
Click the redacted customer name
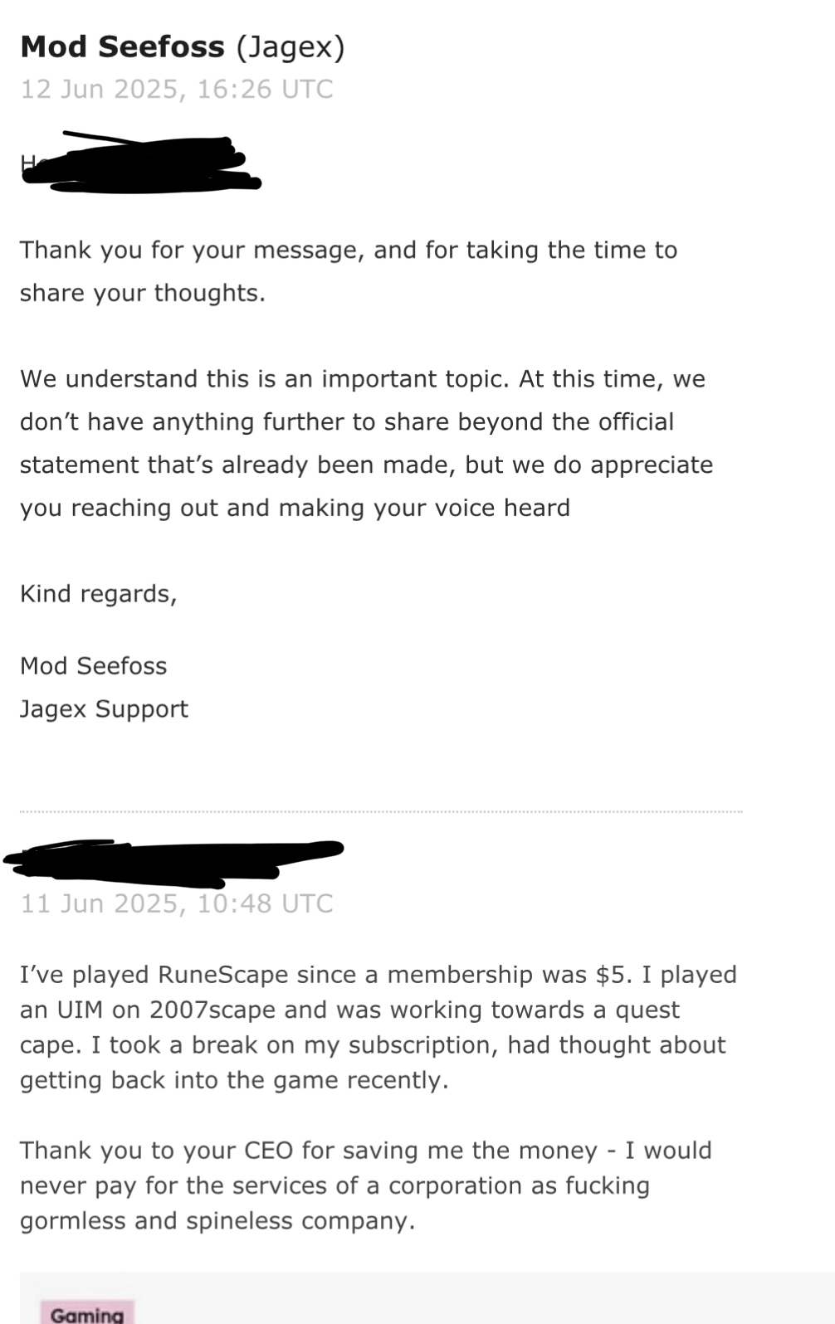pyautogui.click(x=174, y=858)
